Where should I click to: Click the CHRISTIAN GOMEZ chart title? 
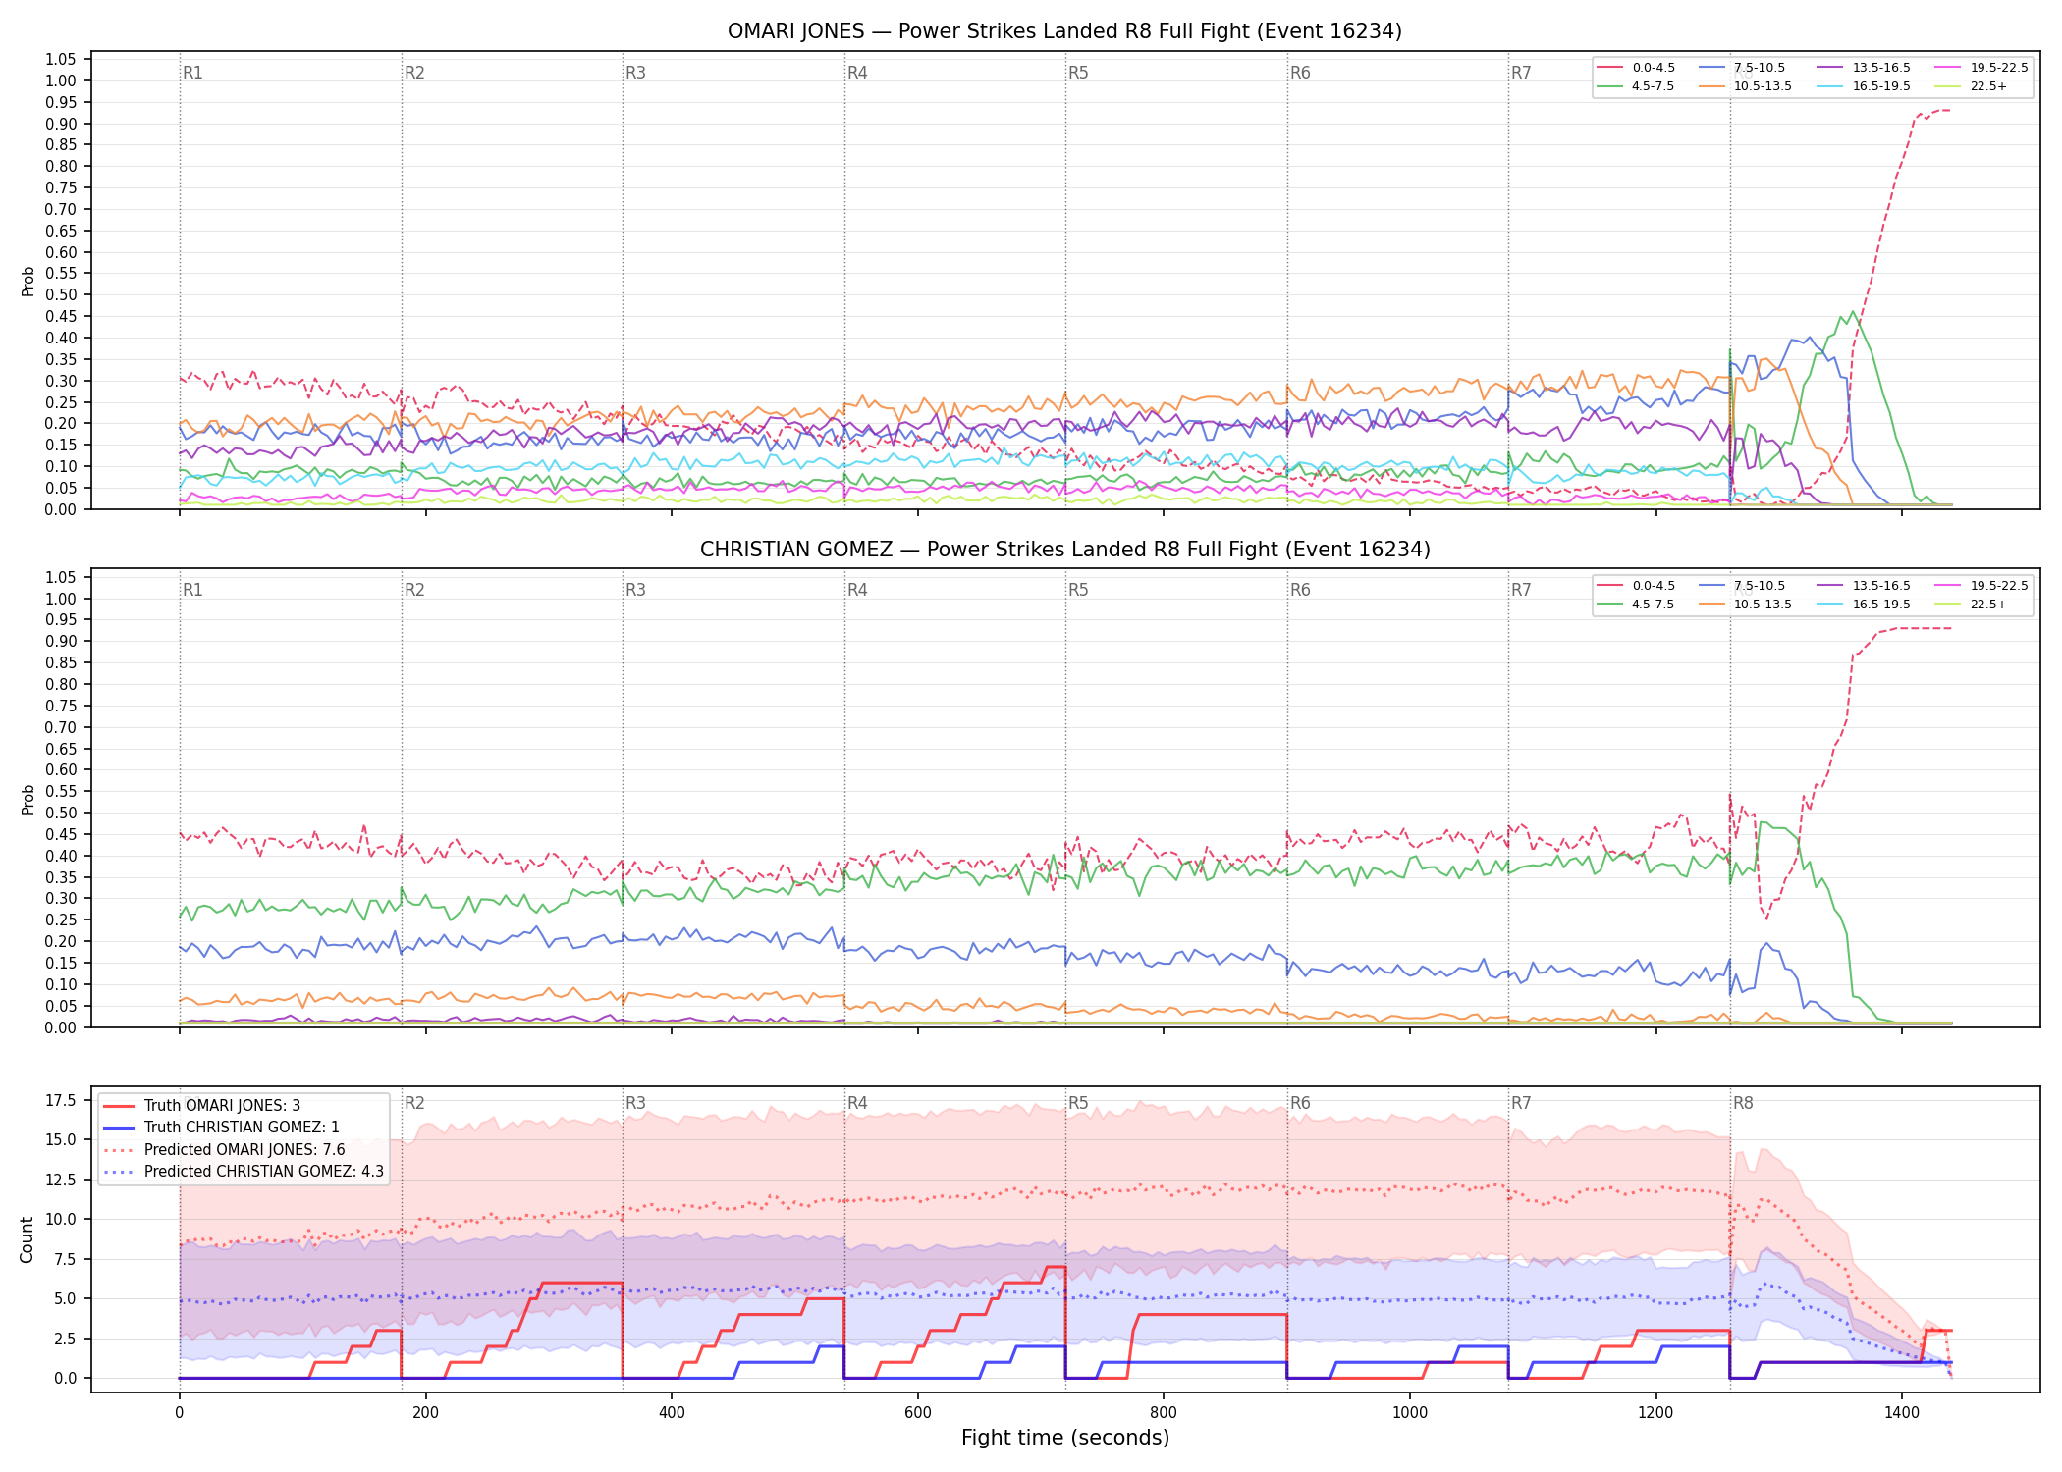(1064, 550)
